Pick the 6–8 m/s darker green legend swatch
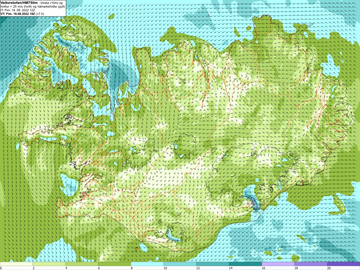The width and height of the screenshot is (360, 270). 114,264
